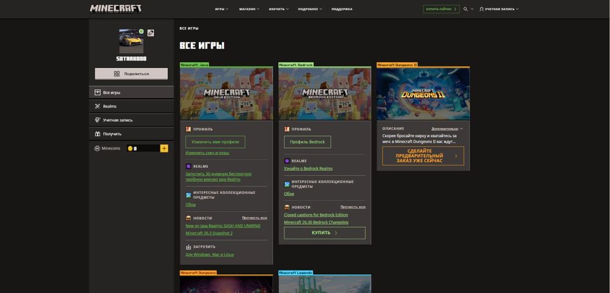Select Все игры in the sidebar
610x293 pixels.
click(x=132, y=93)
